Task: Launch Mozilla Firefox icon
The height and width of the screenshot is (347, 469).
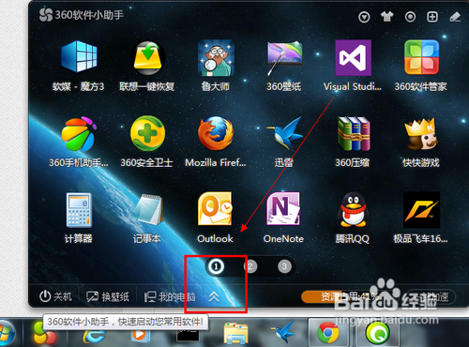Action: click(216, 133)
